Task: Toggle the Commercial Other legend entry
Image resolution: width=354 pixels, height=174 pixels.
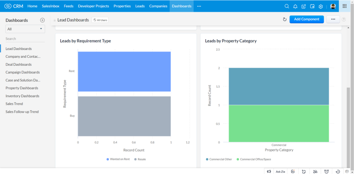Action: pyautogui.click(x=219, y=159)
